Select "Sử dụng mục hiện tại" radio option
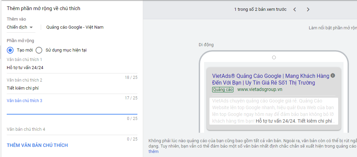This screenshot has height=157, width=357. [x=39, y=50]
